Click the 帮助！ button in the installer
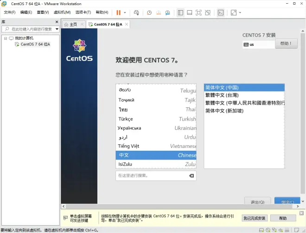The image size is (306, 233). pyautogui.click(x=286, y=43)
